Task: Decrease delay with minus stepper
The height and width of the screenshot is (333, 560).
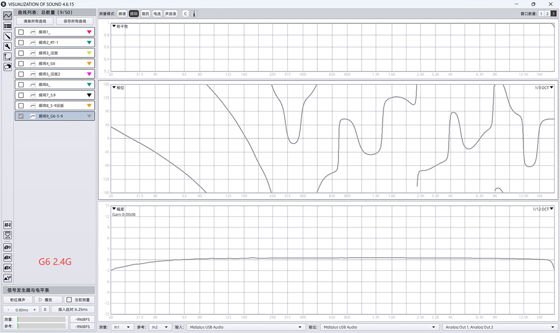Action: [x=9, y=310]
